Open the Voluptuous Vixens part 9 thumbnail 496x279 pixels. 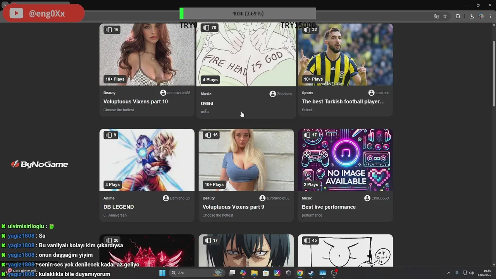coord(246,160)
